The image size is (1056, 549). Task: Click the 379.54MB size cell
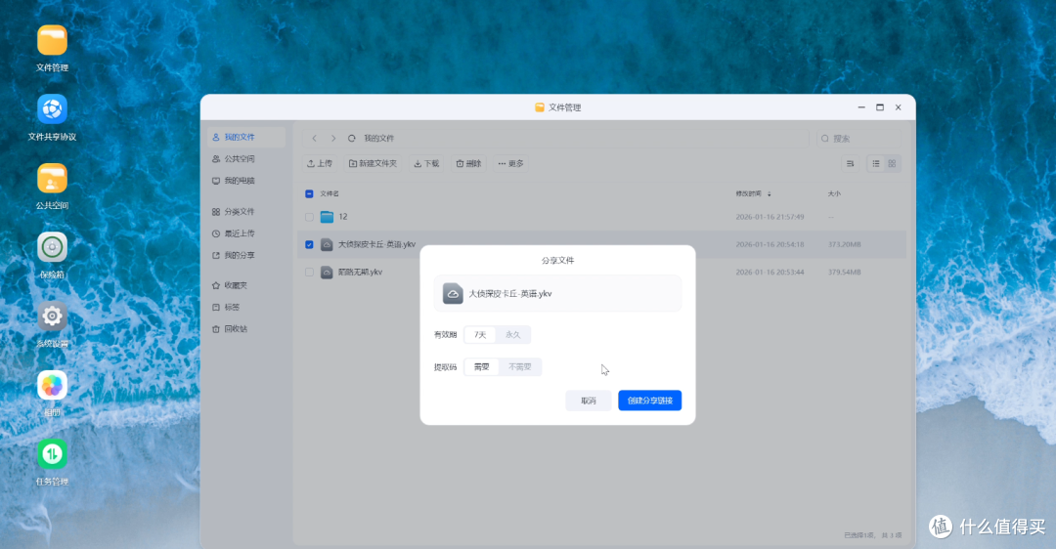point(845,273)
